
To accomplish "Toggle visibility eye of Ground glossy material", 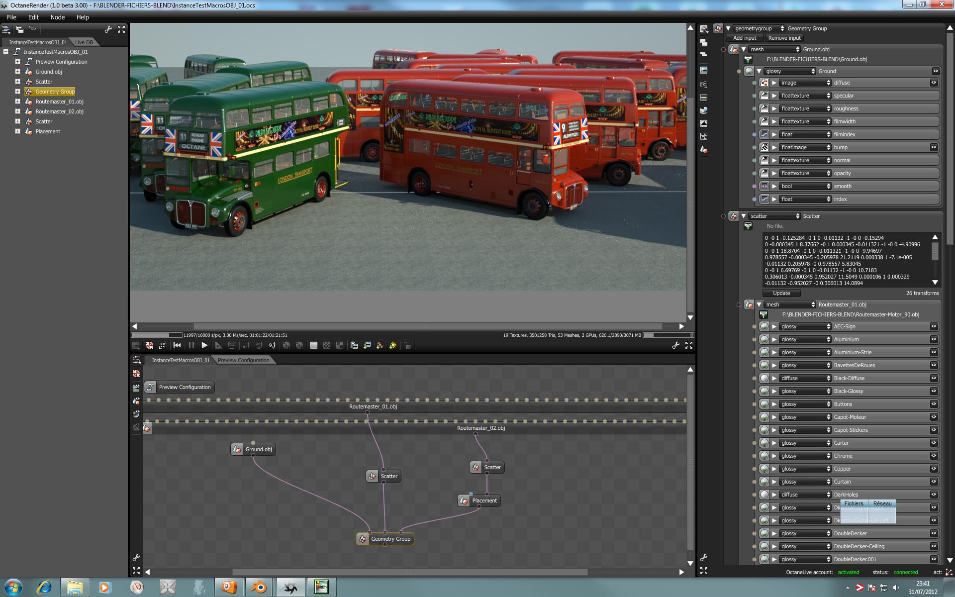I will [x=936, y=71].
